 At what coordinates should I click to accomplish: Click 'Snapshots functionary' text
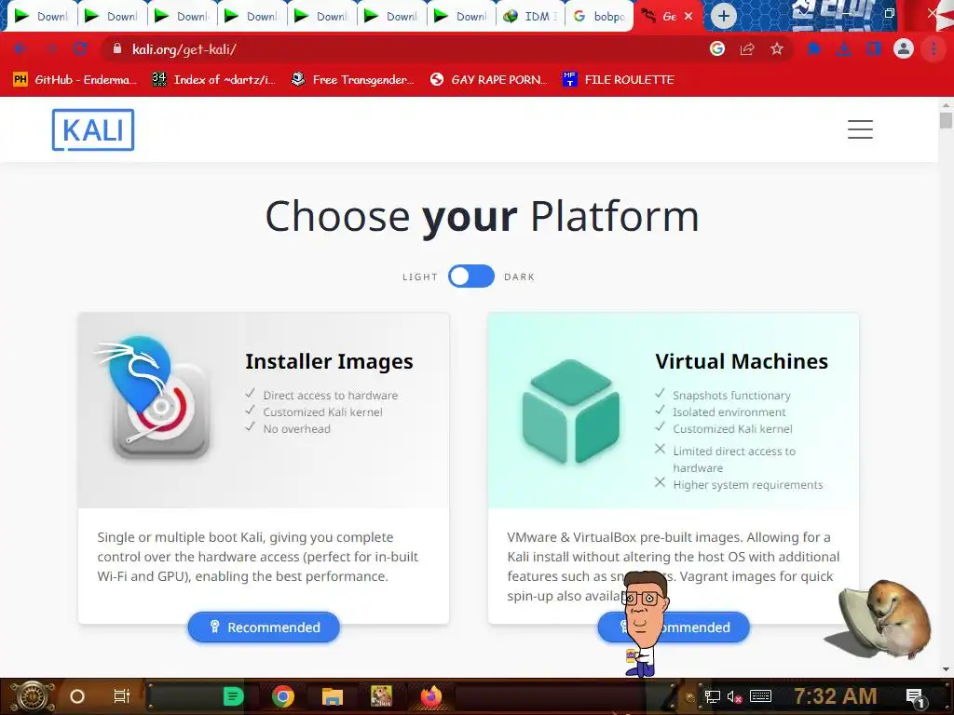(731, 395)
